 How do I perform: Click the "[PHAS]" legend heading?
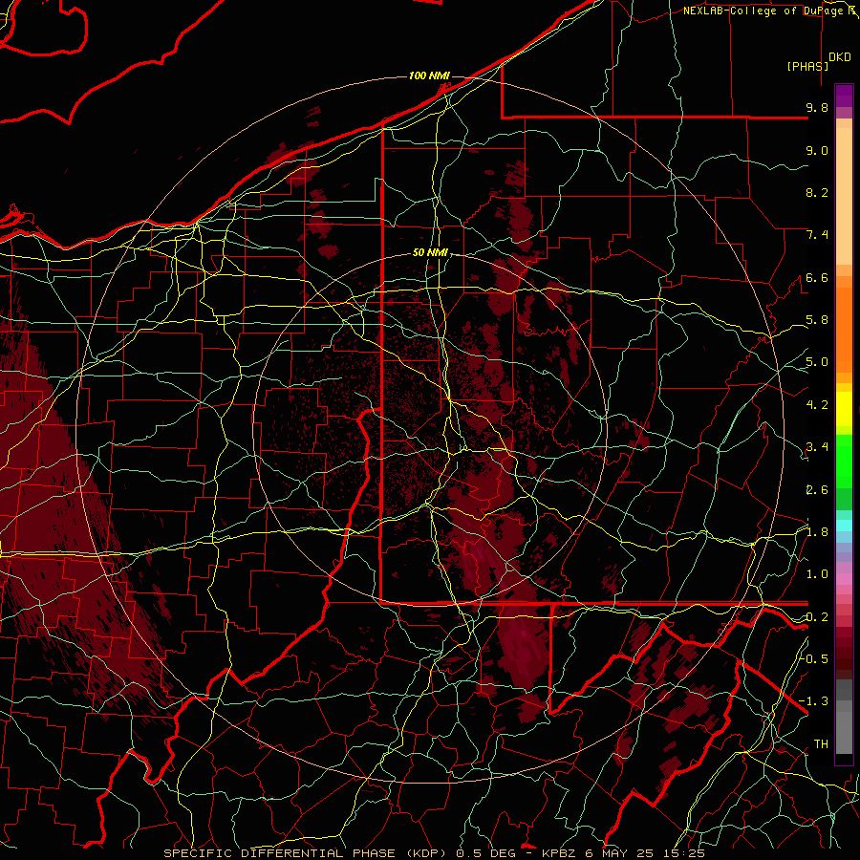pyautogui.click(x=807, y=66)
